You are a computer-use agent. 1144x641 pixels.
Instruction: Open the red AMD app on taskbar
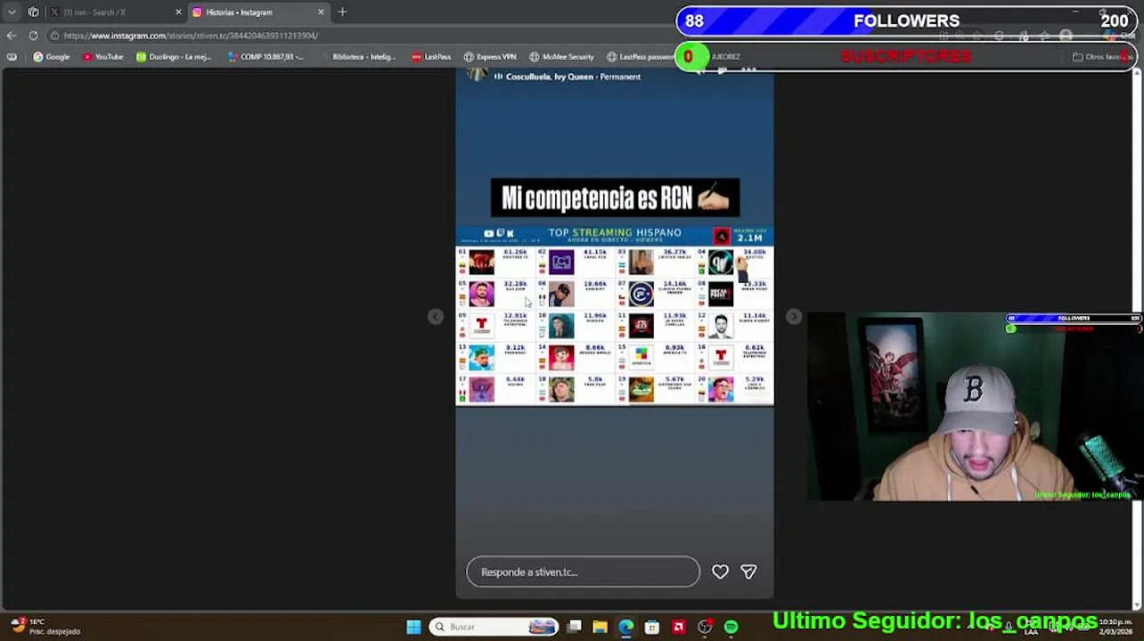(x=679, y=627)
